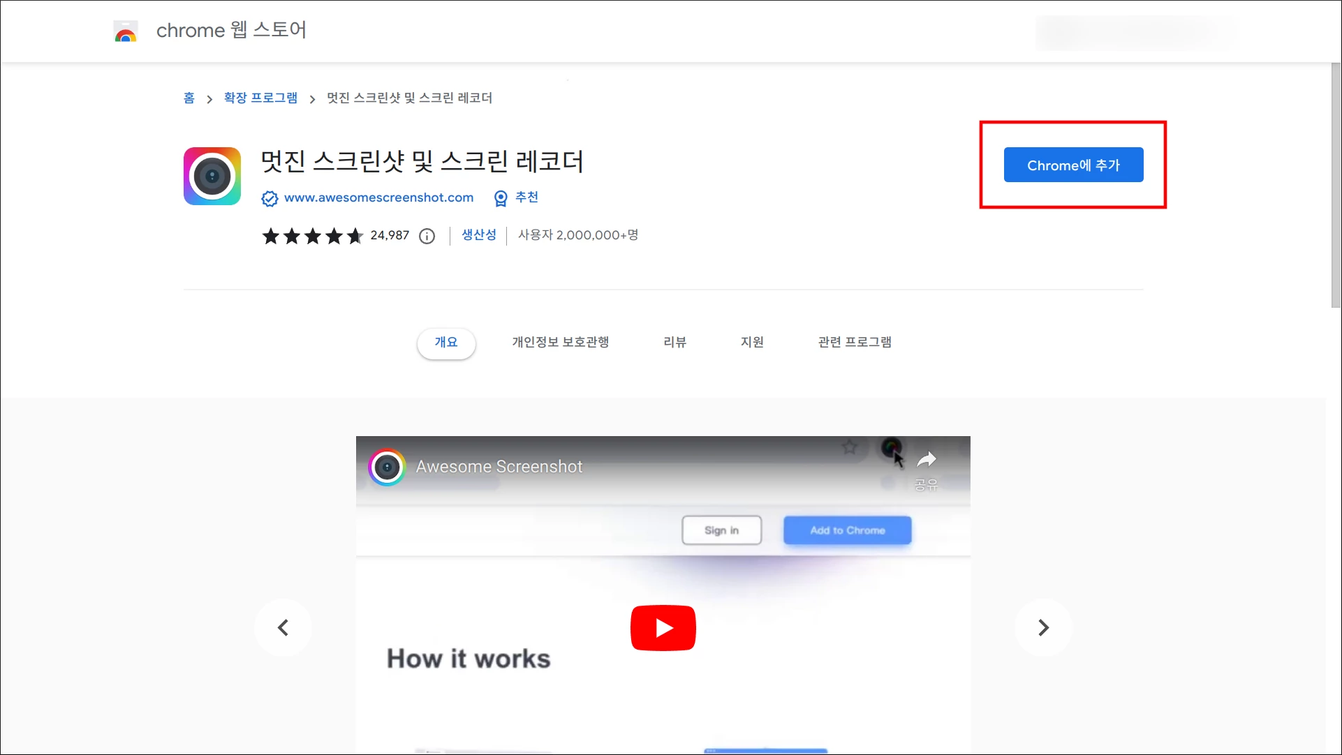
Task: Open the www.awesomescreenshot.com link
Action: point(378,197)
